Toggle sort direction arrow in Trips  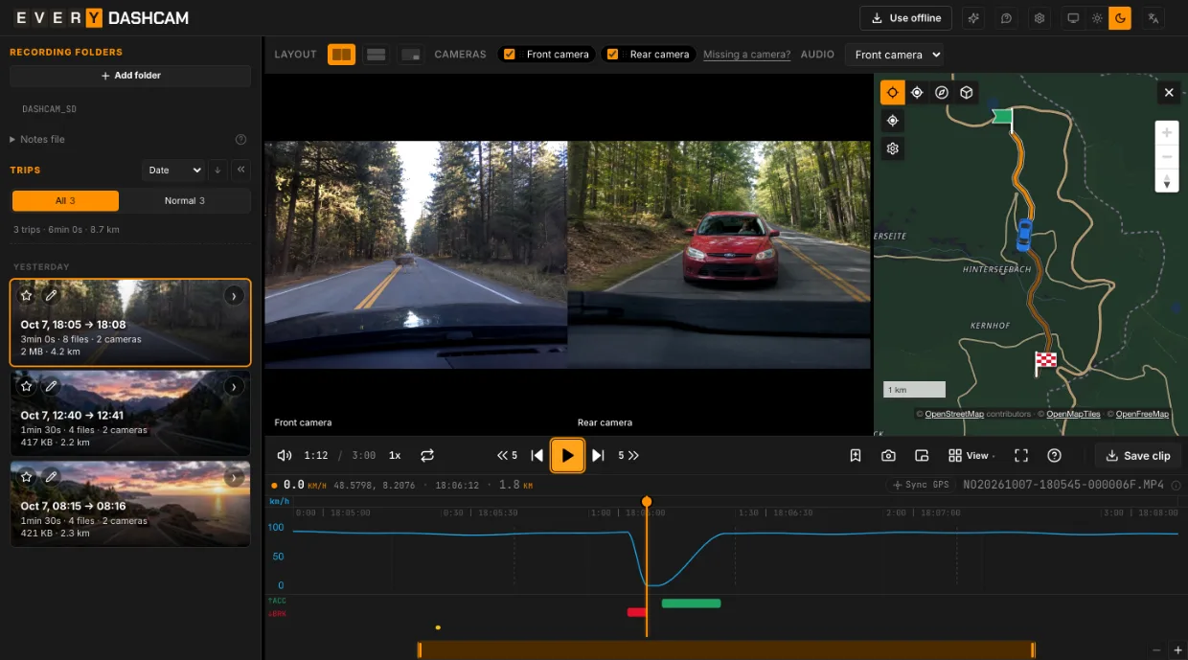point(218,171)
